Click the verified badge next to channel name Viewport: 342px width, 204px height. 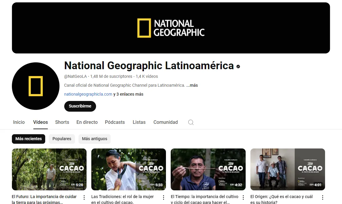[x=238, y=67]
